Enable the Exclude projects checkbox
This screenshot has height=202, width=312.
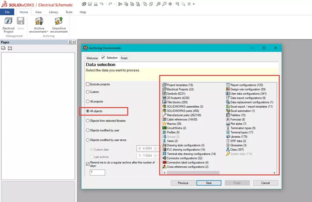tap(88, 84)
